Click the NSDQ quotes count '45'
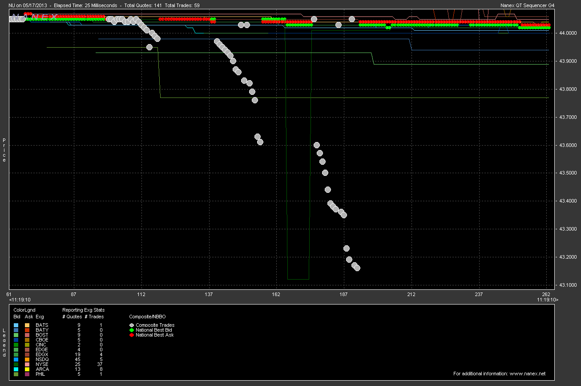581x386 pixels. (x=78, y=360)
